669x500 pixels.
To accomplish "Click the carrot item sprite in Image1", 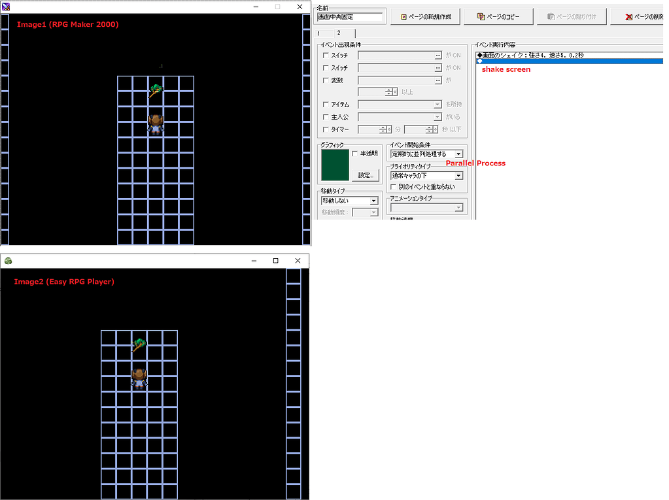I will 155,91.
